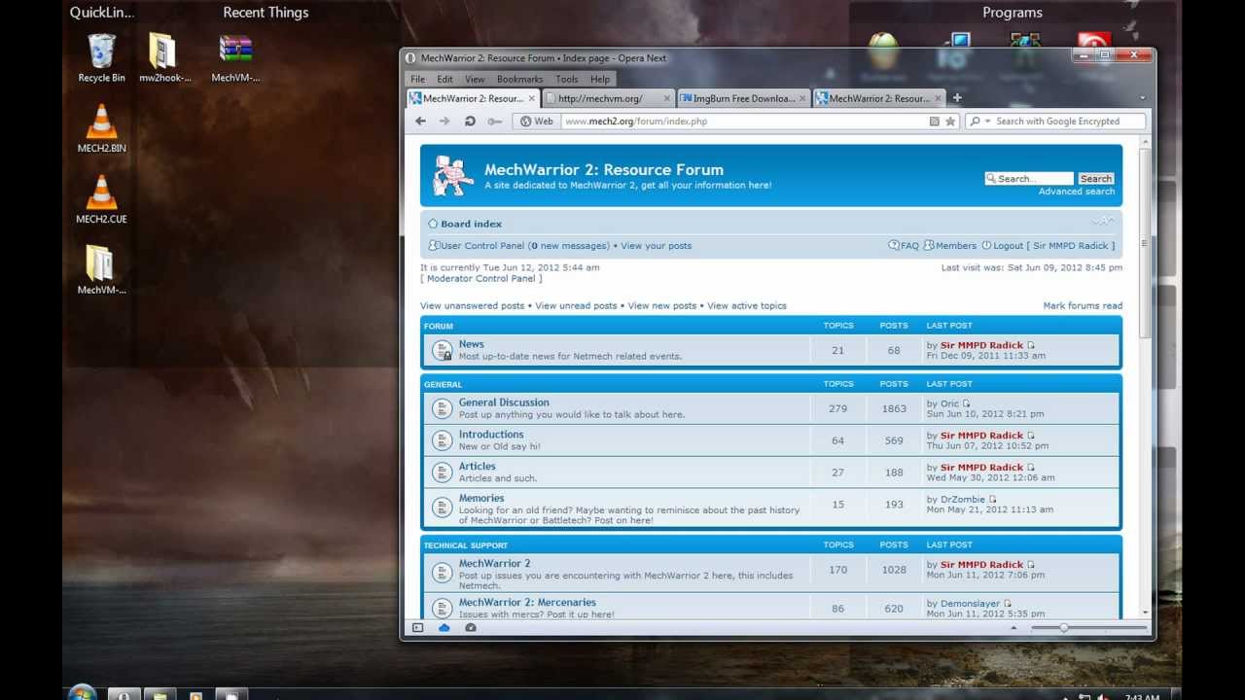This screenshot has width=1245, height=700.
Task: Select MechVM folder below MECH2.CUE
Action: 101,270
